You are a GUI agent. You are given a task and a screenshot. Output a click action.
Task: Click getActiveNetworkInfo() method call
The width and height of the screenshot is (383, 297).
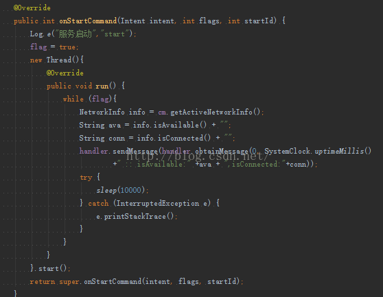216,112
